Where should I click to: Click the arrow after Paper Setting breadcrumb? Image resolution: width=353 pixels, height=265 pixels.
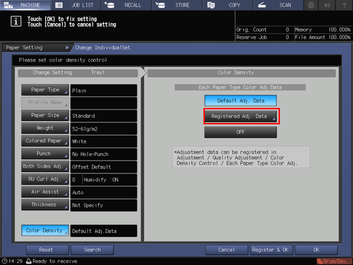[67, 48]
